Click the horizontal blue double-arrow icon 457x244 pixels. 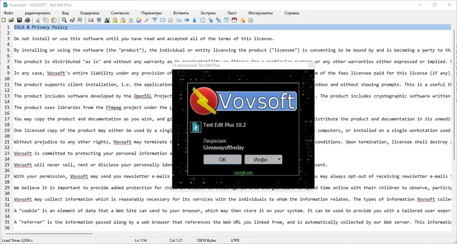tap(186, 20)
